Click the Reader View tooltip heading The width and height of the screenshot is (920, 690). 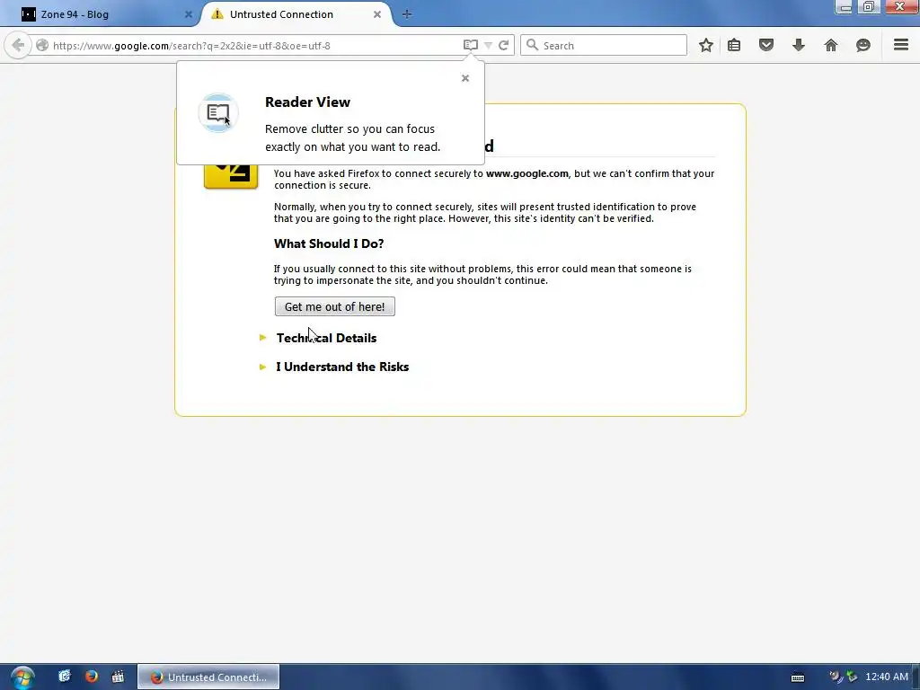(x=307, y=102)
